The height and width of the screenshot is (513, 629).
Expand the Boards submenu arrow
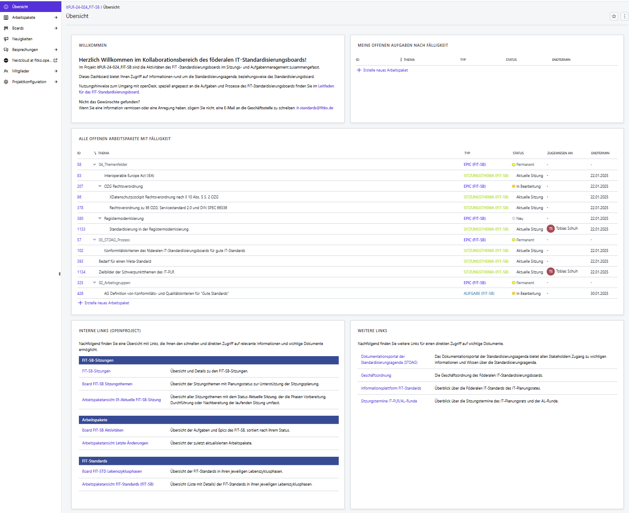point(56,28)
